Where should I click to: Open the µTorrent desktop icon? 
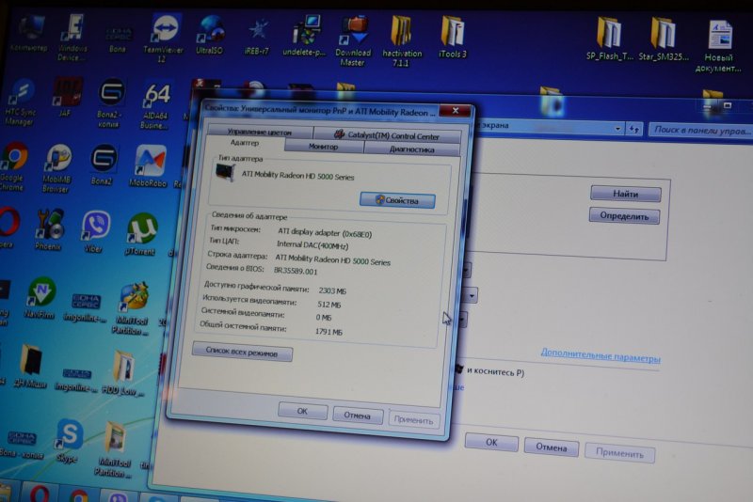pyautogui.click(x=142, y=228)
